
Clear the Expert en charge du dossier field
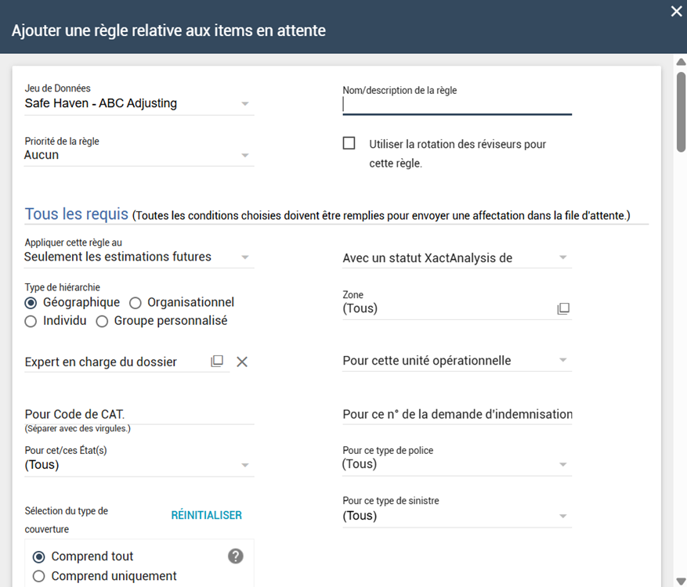(242, 361)
